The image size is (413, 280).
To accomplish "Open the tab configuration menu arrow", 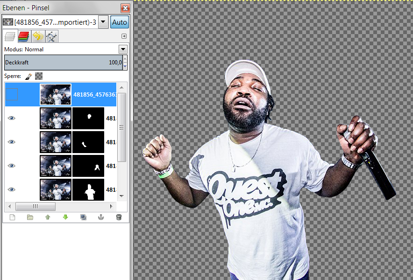I will click(x=124, y=36).
